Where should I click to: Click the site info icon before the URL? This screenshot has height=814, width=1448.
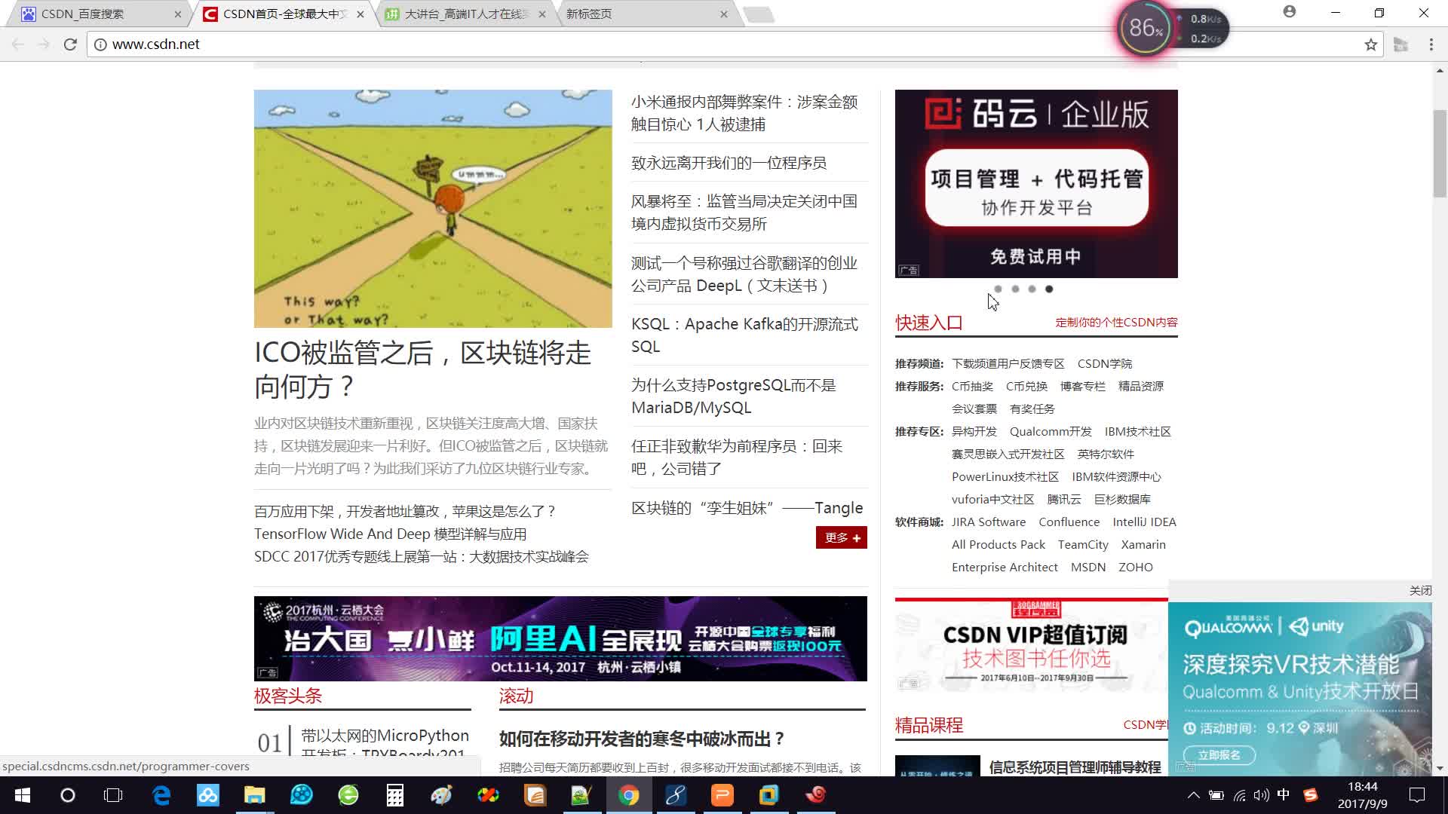tap(100, 44)
